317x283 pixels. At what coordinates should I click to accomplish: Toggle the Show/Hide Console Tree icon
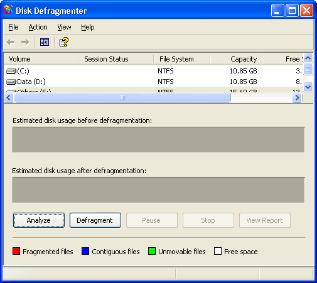tap(45, 42)
